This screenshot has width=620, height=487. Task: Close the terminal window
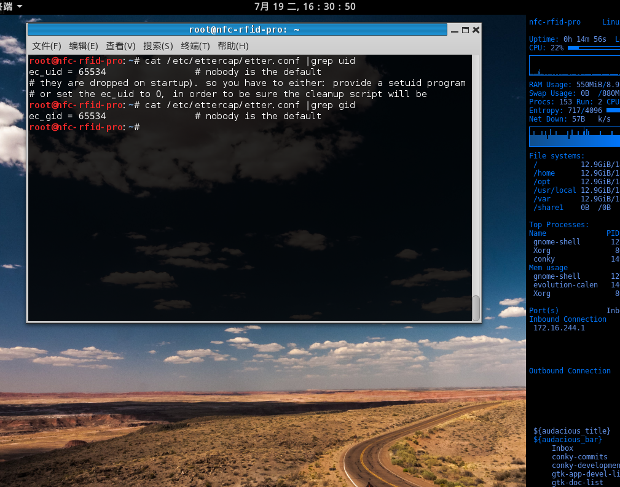(x=476, y=30)
